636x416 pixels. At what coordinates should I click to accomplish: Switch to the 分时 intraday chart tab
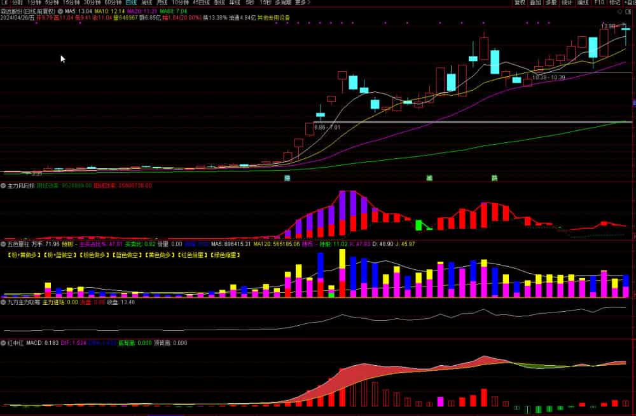[17, 3]
